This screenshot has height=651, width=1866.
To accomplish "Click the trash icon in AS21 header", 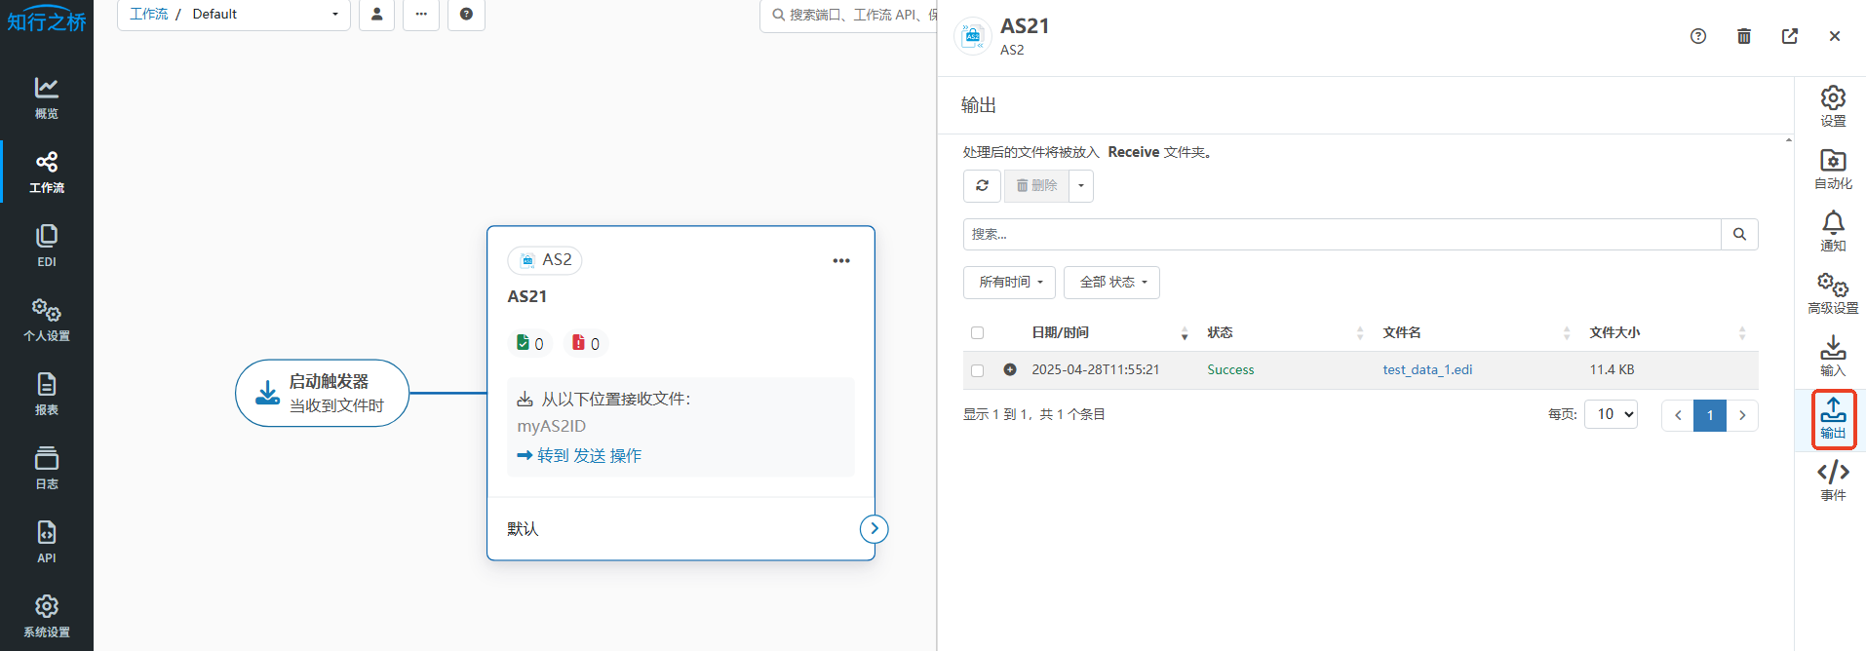I will [1743, 36].
